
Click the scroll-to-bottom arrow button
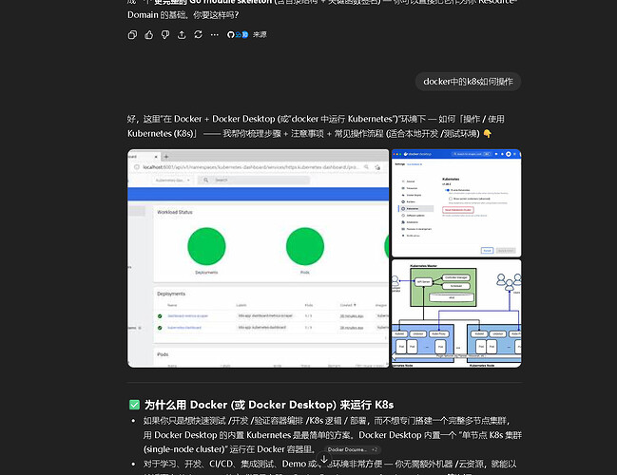coord(324,459)
